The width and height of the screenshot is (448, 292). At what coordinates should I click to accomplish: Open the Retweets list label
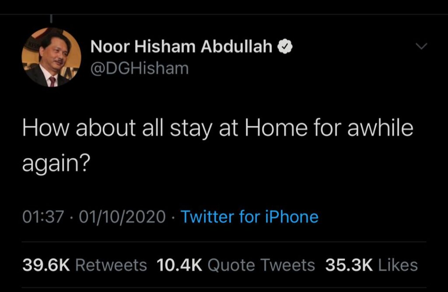(x=111, y=265)
